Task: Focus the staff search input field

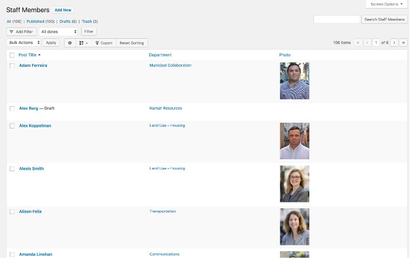Action: click(337, 19)
